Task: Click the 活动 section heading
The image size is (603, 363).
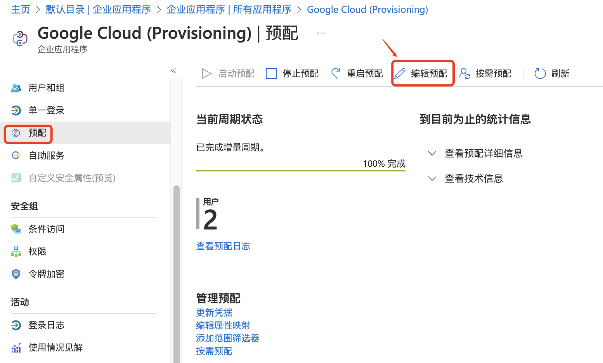Action: pos(20,302)
